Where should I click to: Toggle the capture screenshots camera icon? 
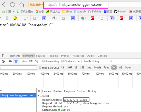pos(10,61)
